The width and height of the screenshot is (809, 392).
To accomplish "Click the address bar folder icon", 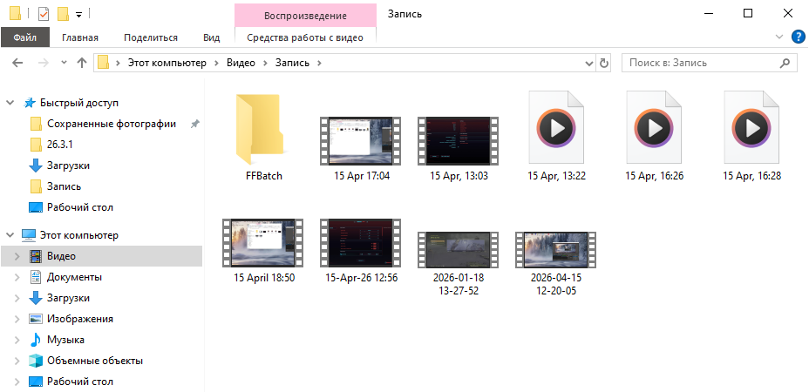I will (x=103, y=63).
